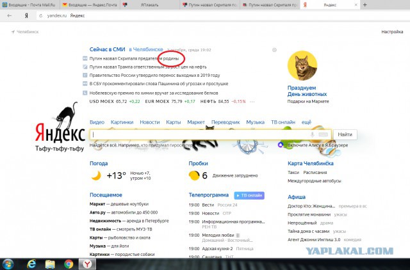
Task: Open on-screen keyboard icon in search box
Action: point(323,134)
